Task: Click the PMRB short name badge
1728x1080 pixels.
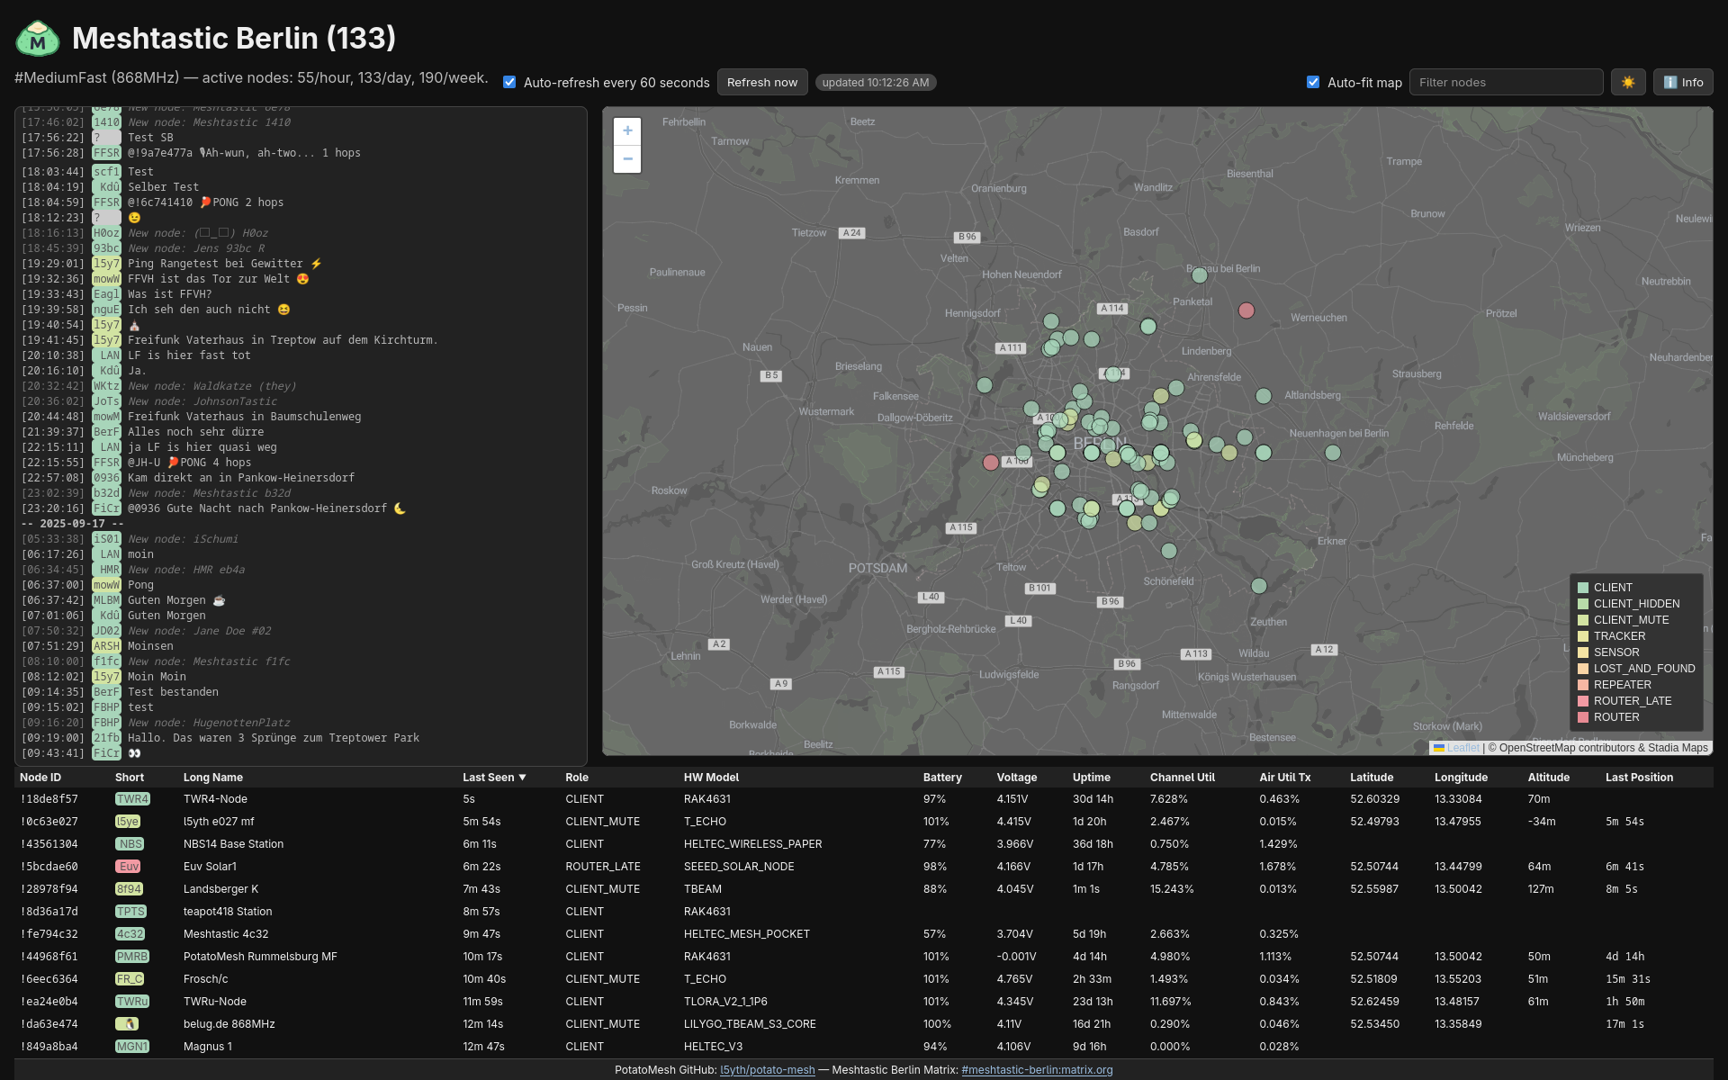Action: [x=131, y=957]
